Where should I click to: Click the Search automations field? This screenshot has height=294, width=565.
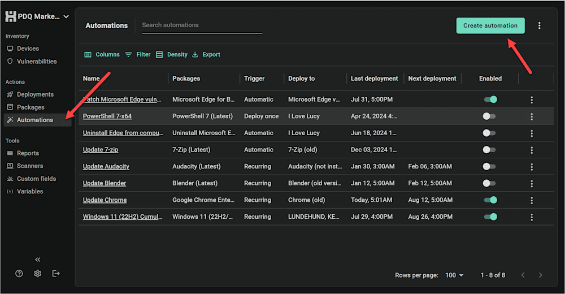(202, 25)
